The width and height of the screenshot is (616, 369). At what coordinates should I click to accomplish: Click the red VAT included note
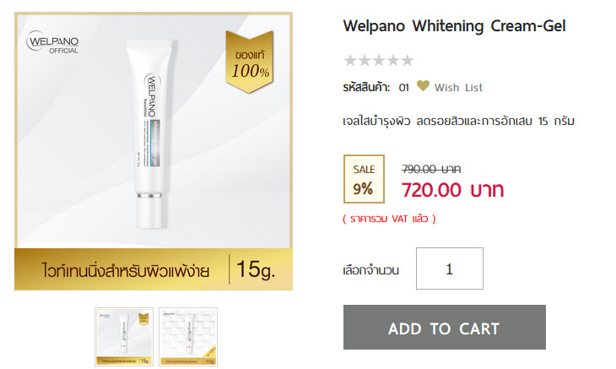[x=389, y=219]
